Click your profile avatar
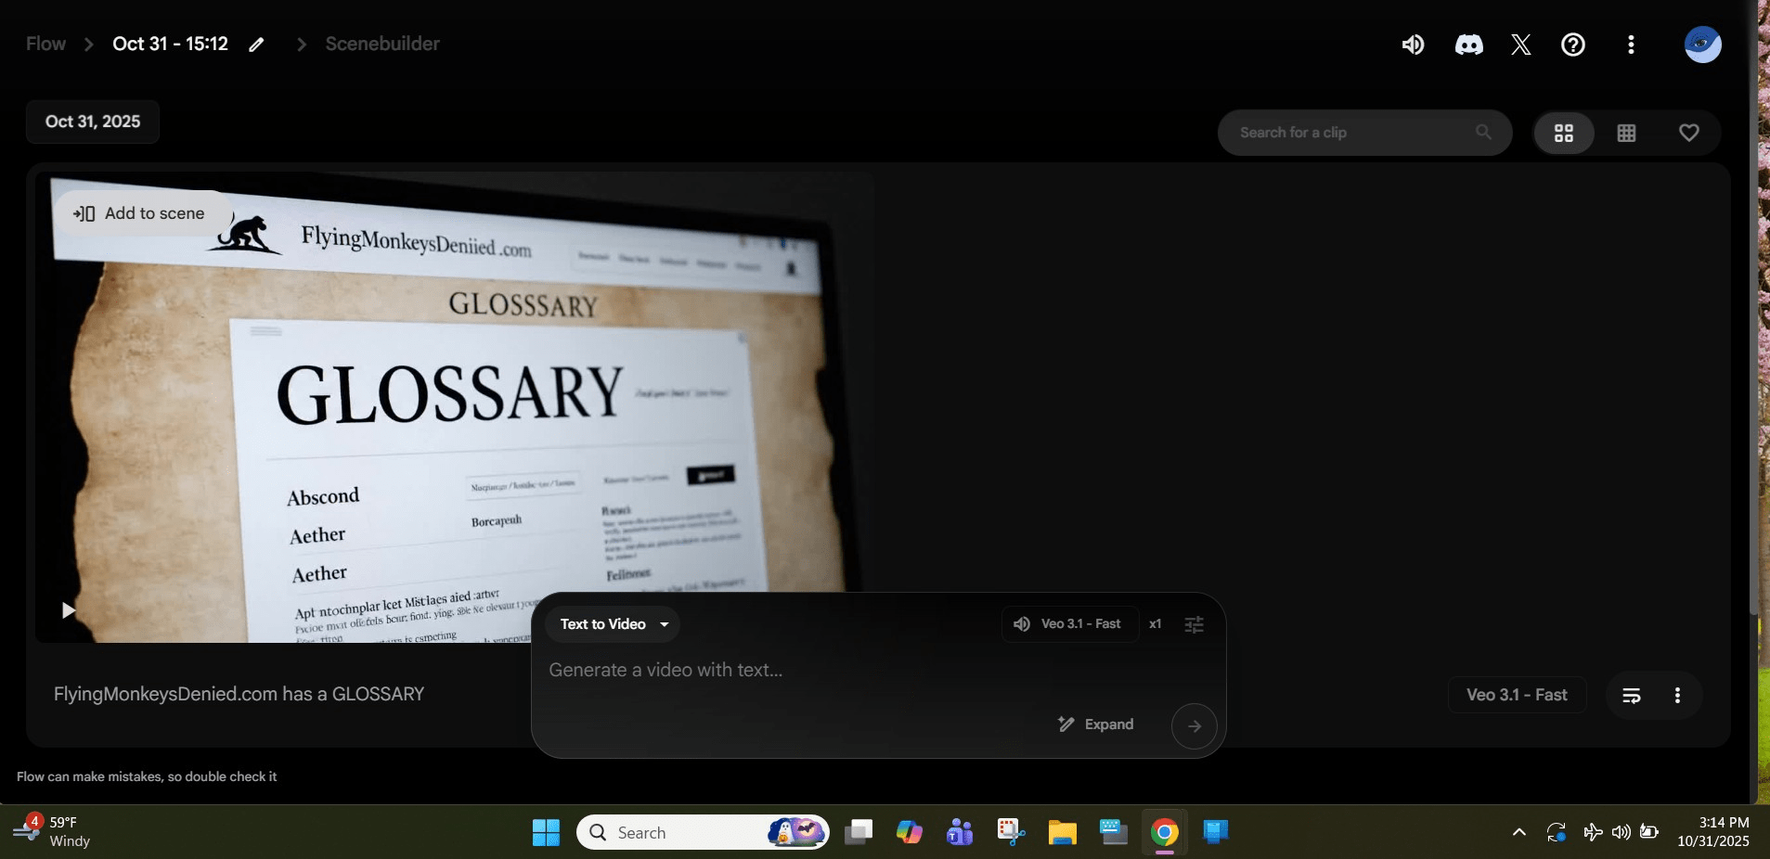 (x=1701, y=45)
